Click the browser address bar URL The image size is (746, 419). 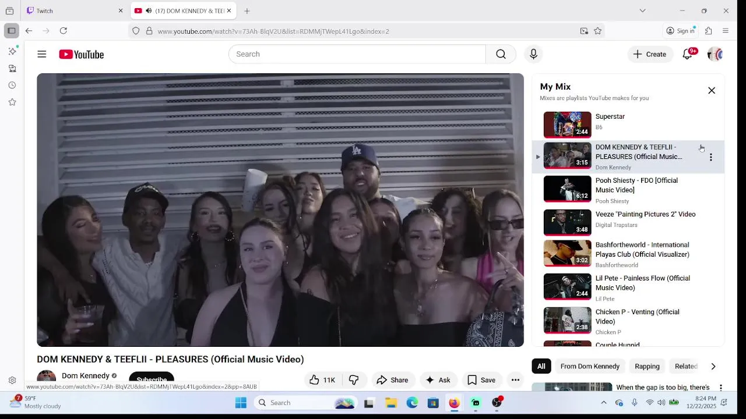coord(273,31)
